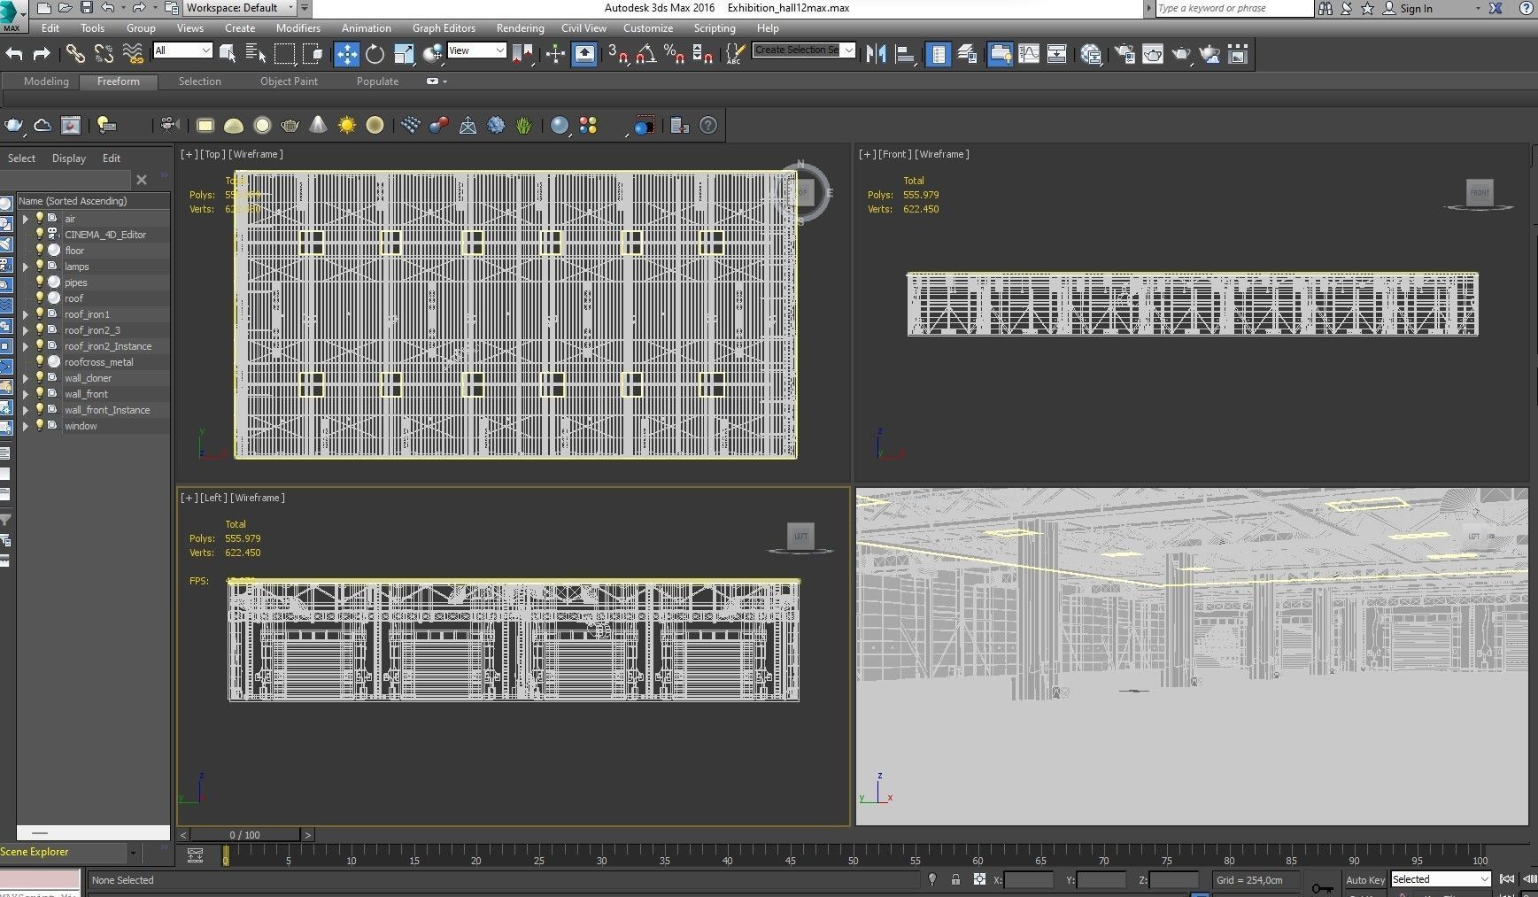The image size is (1538, 897).
Task: Expand the wall_front tree node
Action: tap(26, 394)
